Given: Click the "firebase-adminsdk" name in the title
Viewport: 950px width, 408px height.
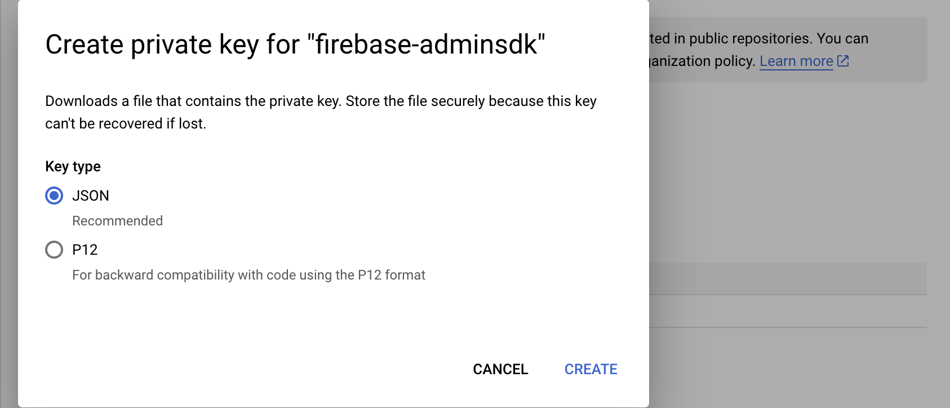Looking at the screenshot, I should [426, 45].
